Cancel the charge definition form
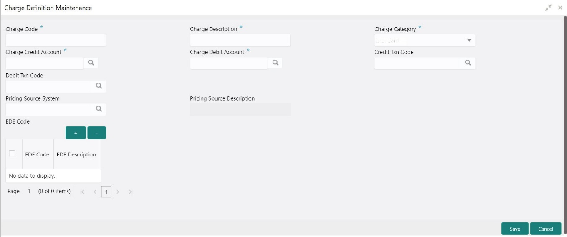Image resolution: width=567 pixels, height=237 pixels. (x=546, y=229)
